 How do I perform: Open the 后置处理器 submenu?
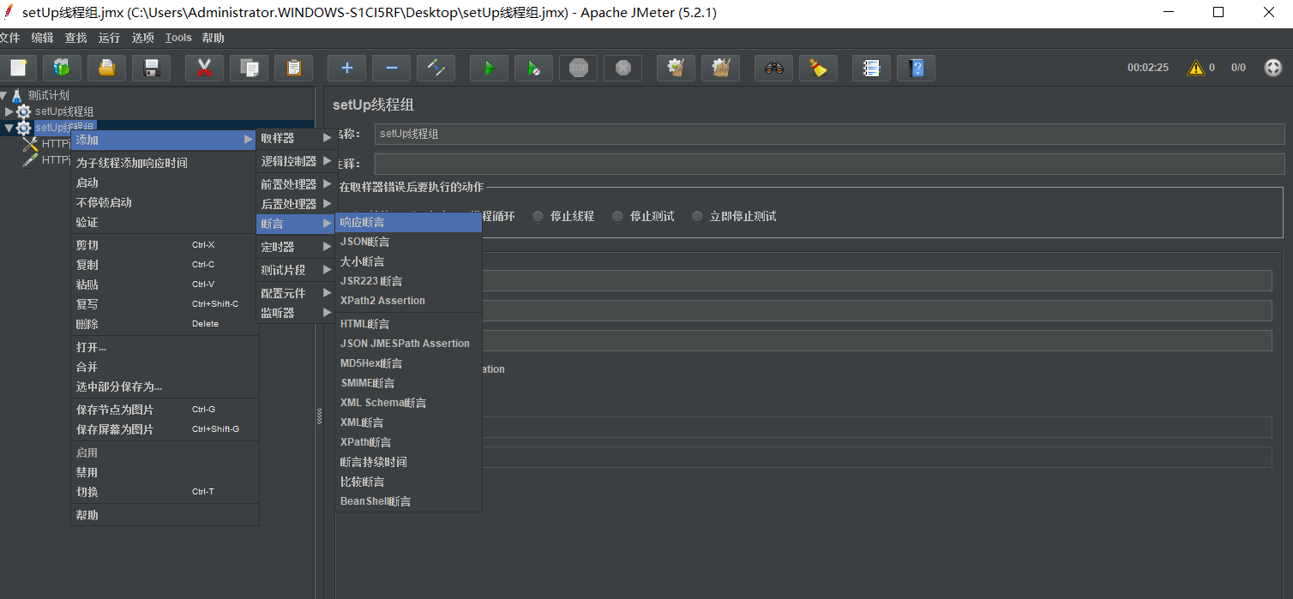tap(297, 204)
